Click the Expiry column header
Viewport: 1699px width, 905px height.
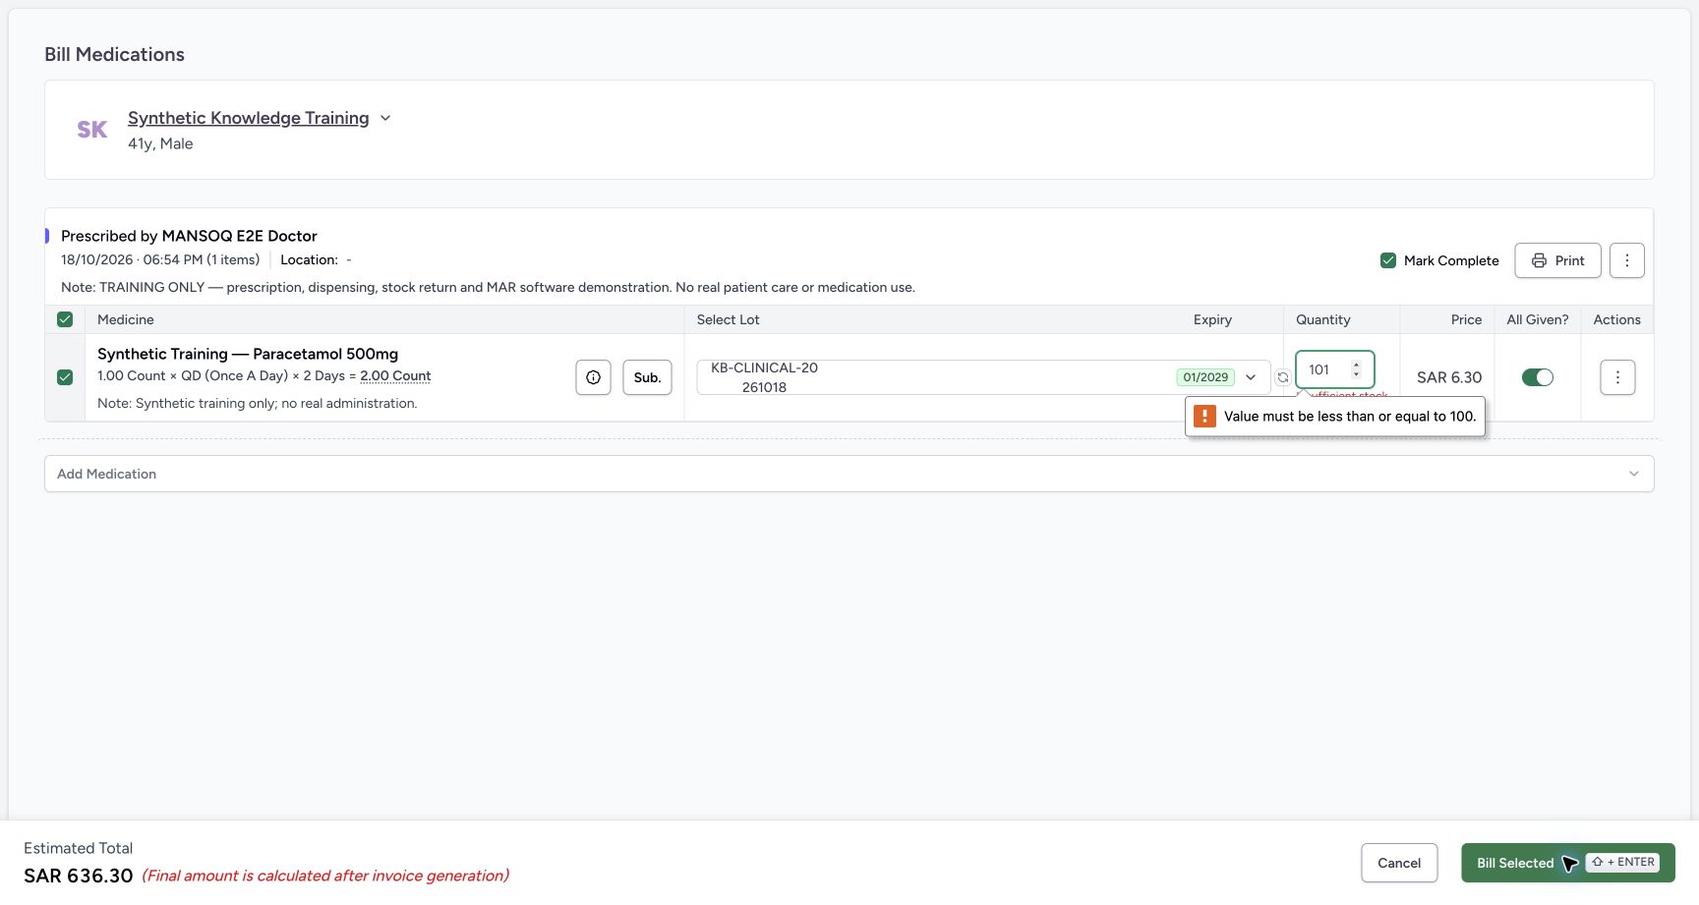[1212, 319]
